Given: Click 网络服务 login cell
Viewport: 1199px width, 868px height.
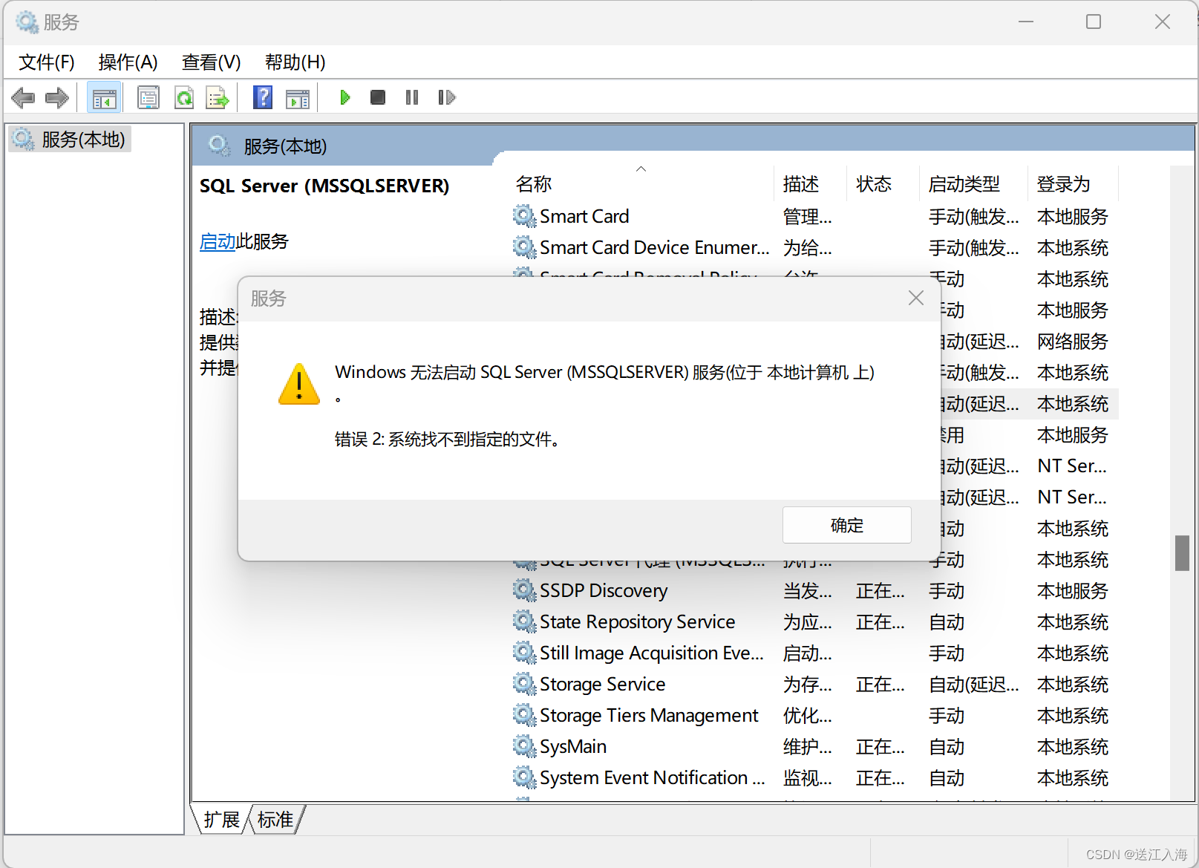Looking at the screenshot, I should point(1072,341).
